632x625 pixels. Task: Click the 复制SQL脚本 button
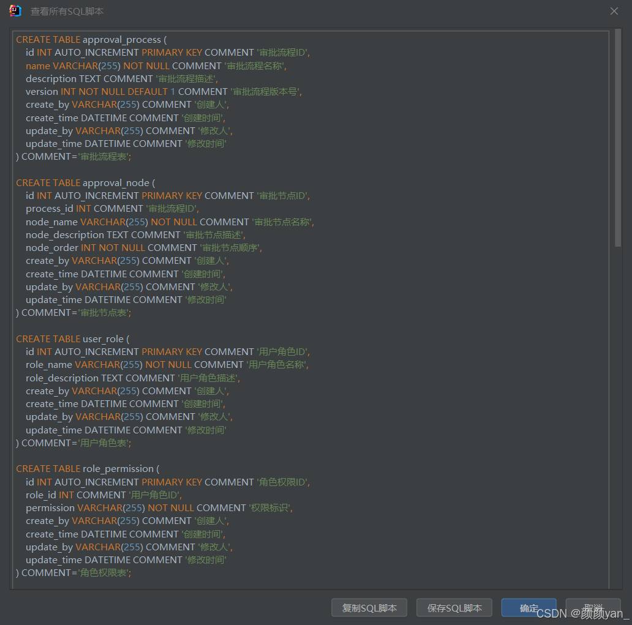[x=369, y=608]
